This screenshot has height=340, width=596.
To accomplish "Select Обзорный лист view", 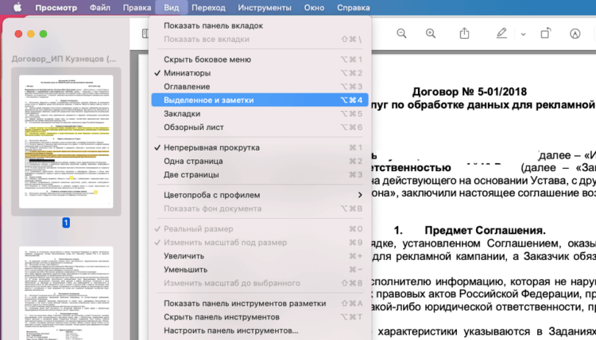I will click(260, 128).
